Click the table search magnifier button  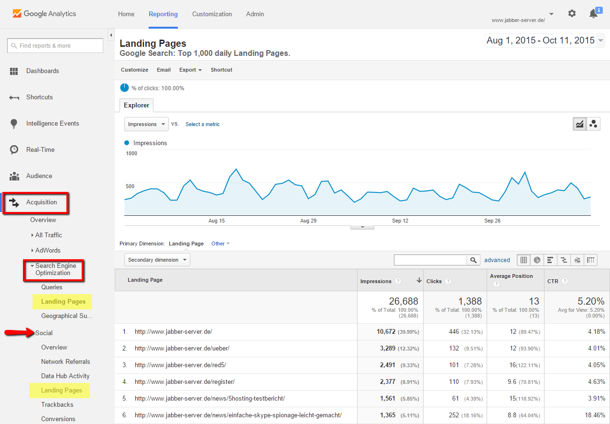pos(473,260)
